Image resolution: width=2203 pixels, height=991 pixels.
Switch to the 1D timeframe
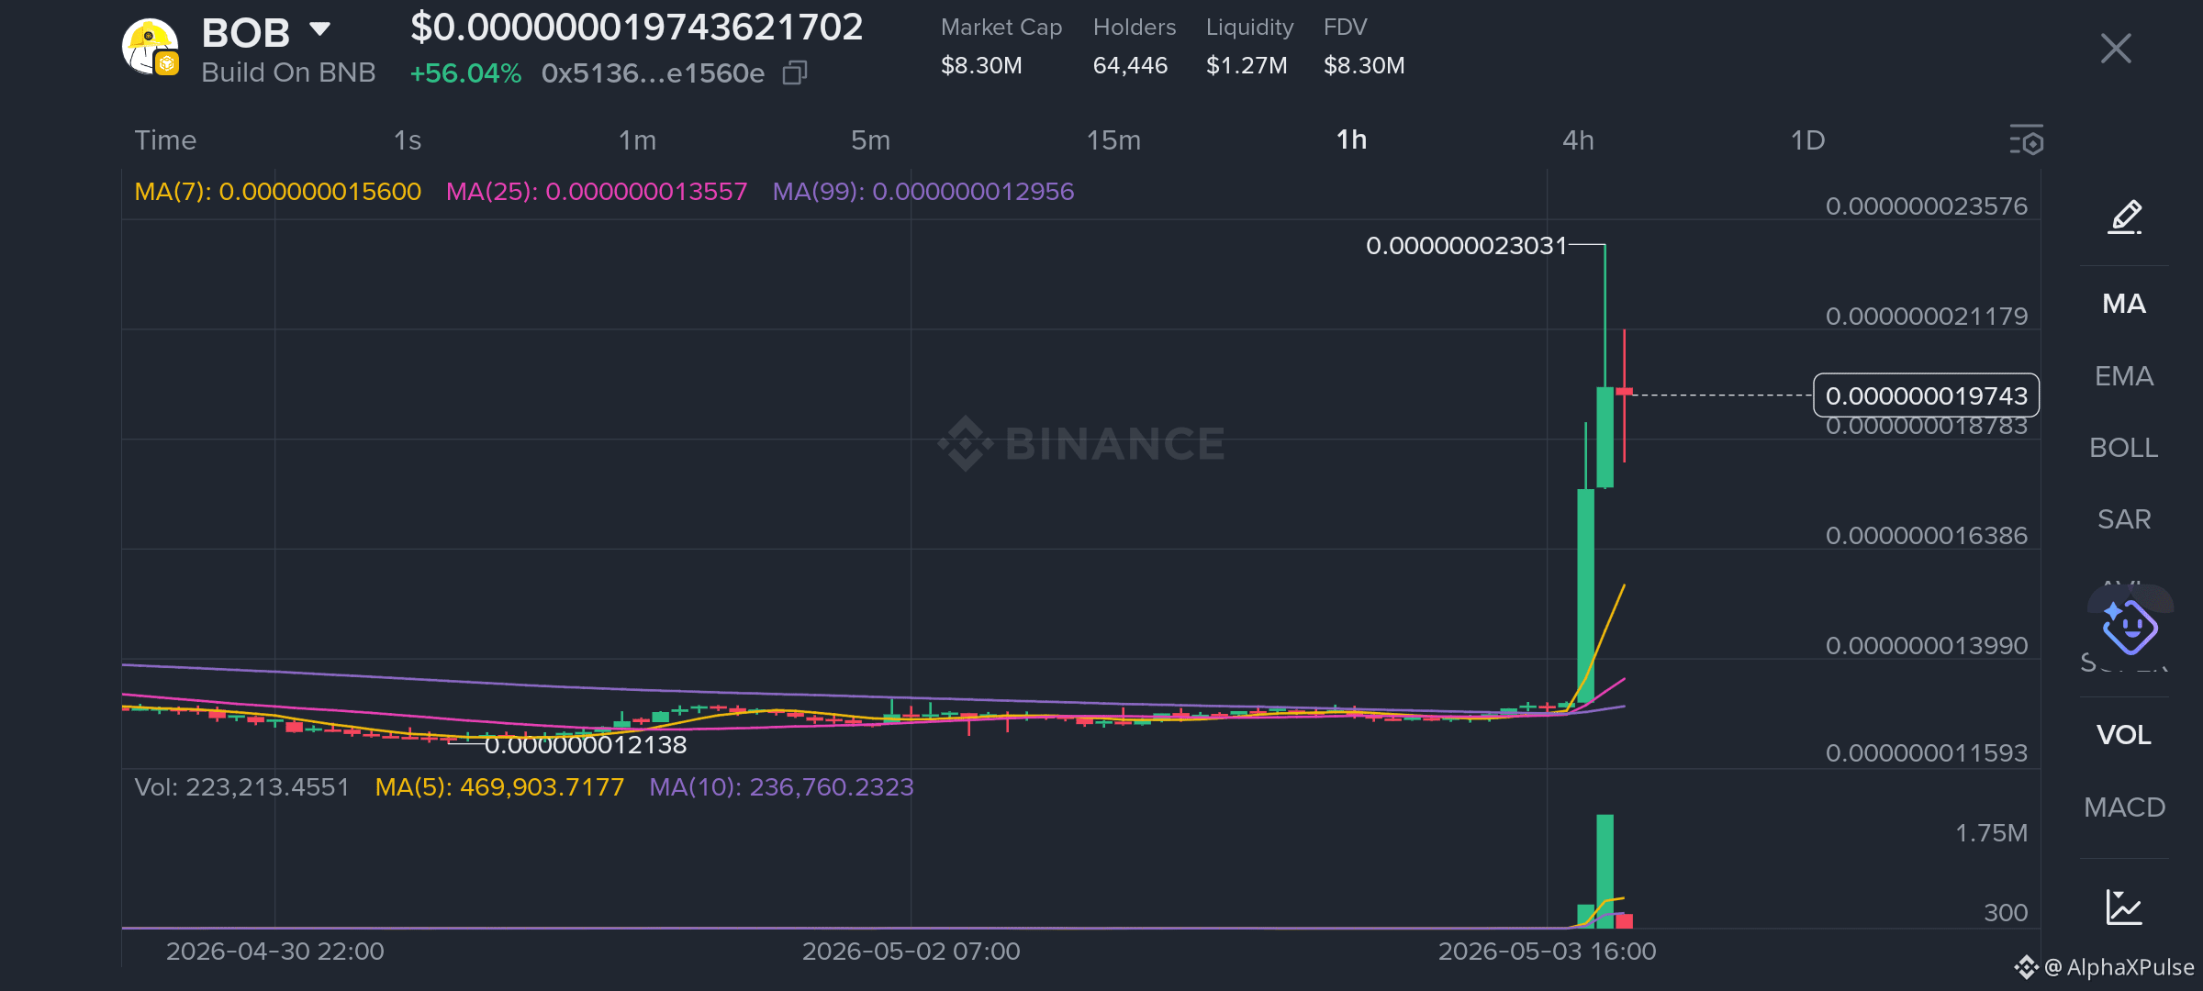pyautogui.click(x=1807, y=140)
